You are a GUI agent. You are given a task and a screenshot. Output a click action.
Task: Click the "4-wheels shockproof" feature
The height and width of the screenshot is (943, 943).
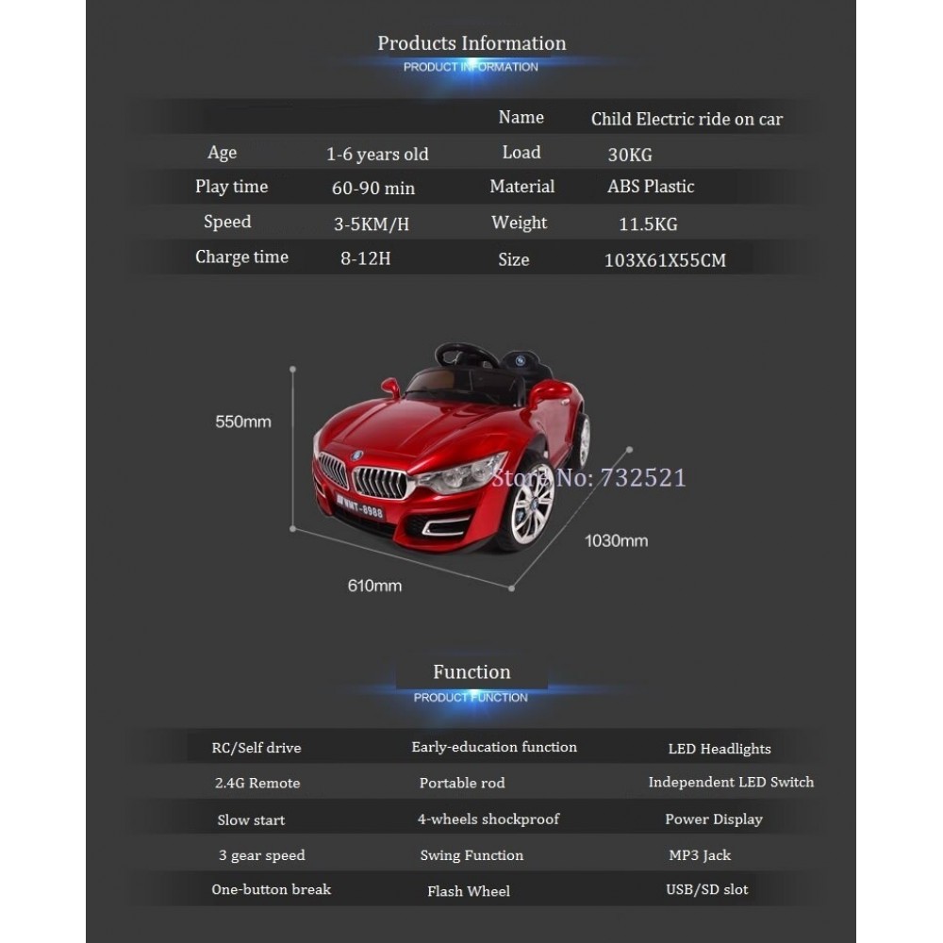488,819
